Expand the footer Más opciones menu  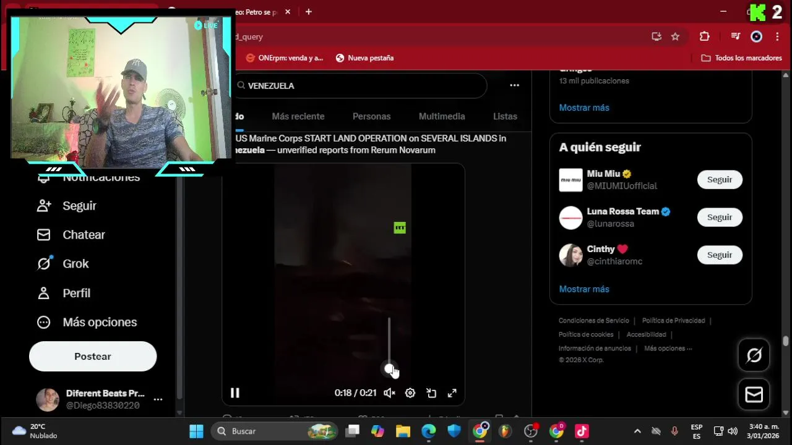click(x=668, y=349)
